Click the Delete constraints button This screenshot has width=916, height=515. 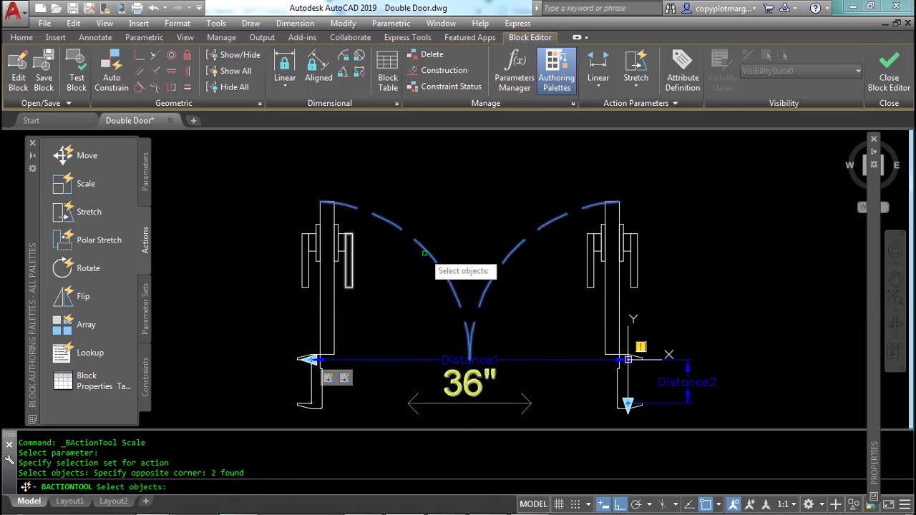(426, 54)
